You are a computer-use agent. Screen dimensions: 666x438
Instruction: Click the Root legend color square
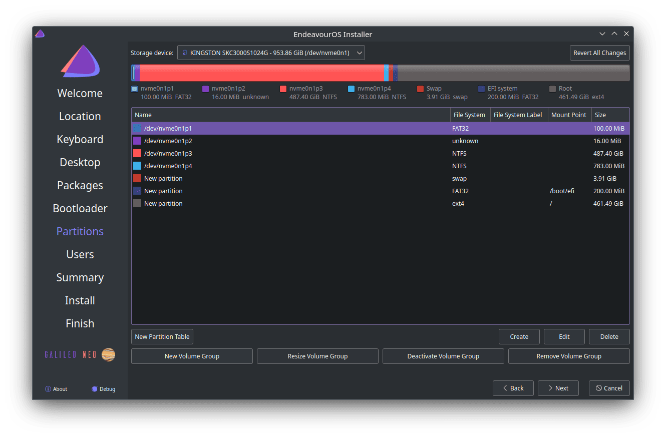(x=552, y=89)
